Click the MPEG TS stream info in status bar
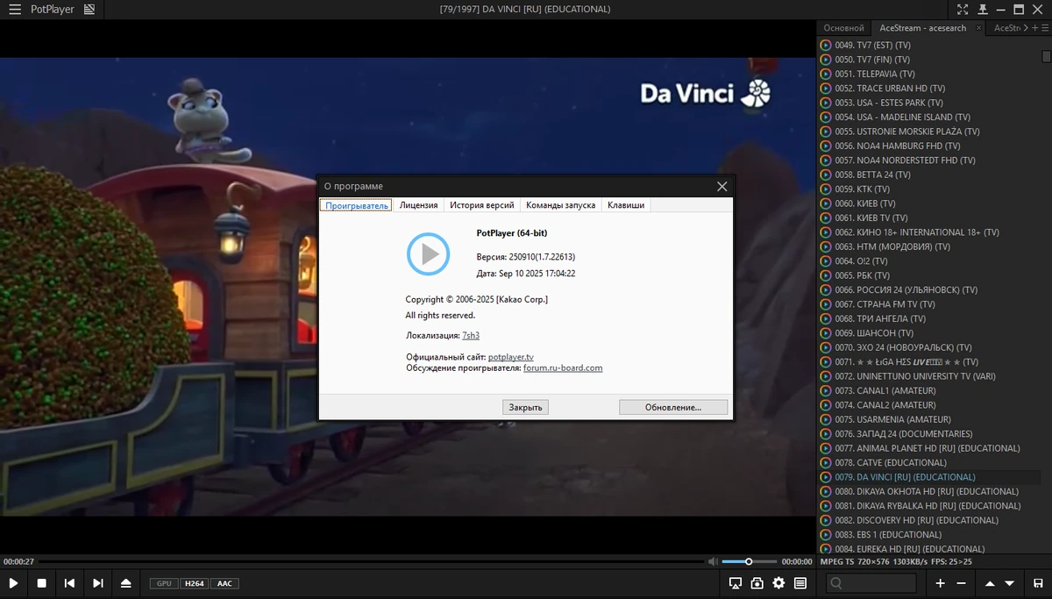The height and width of the screenshot is (599, 1052). (897, 561)
